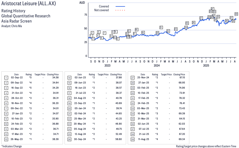Select chart marker 21 on the graph
Viewport: 239px width, 148px height.
tap(161, 27)
